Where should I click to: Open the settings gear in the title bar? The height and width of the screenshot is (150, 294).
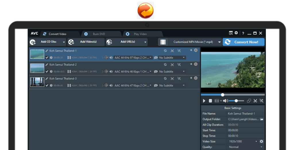[236, 33]
